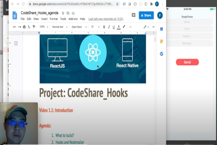The height and width of the screenshot is (145, 217).
Task: Go to the Google Docs home icon
Action: click(15, 15)
